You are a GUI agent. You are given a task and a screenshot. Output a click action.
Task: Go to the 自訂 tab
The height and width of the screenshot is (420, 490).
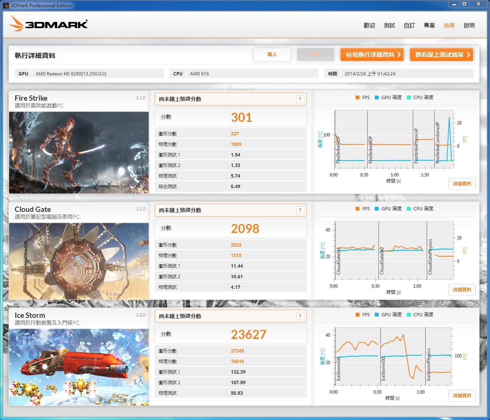pos(409,25)
